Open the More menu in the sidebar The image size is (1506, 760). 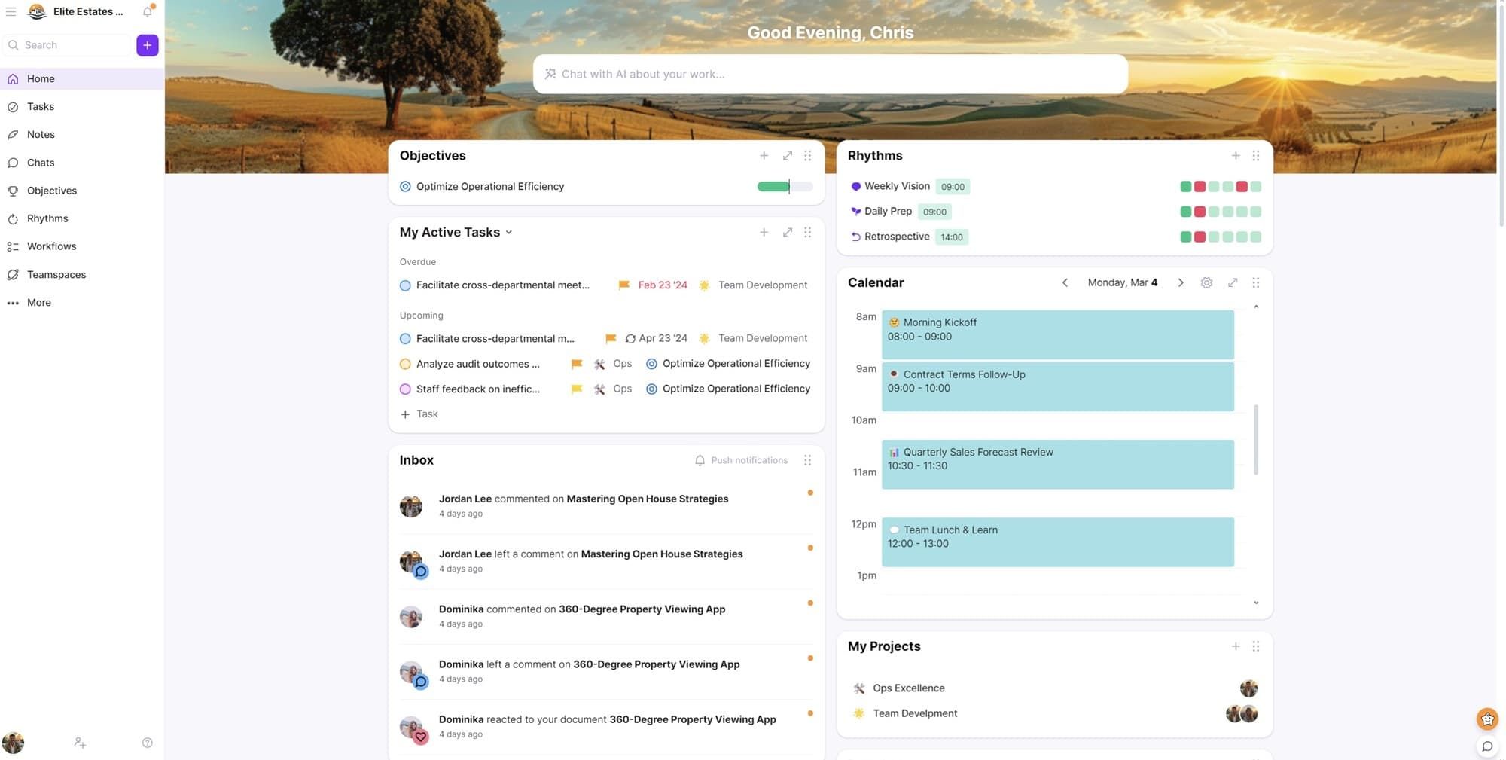tap(38, 302)
